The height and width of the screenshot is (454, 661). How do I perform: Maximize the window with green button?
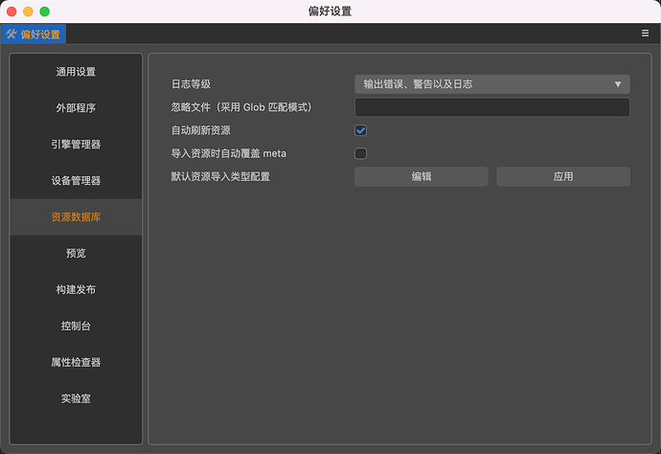45,11
